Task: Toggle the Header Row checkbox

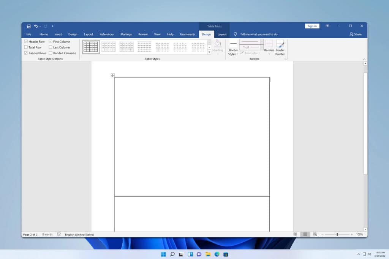Action: [x=26, y=41]
